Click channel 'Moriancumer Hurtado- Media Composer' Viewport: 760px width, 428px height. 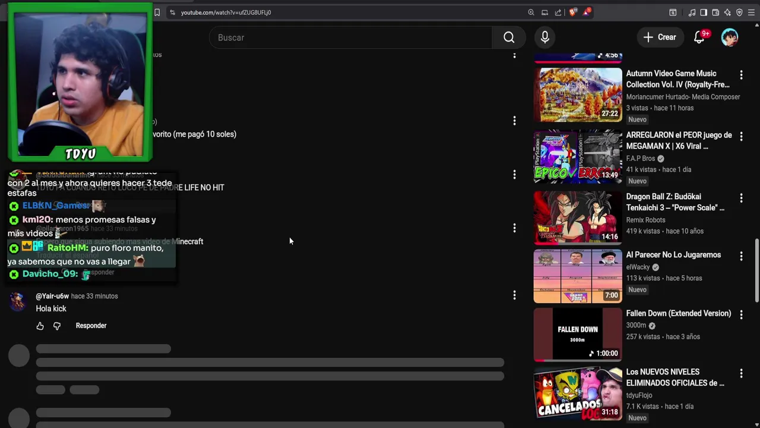(x=683, y=97)
